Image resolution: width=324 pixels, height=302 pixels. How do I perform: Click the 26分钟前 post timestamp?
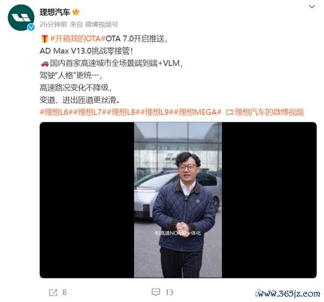[53, 24]
